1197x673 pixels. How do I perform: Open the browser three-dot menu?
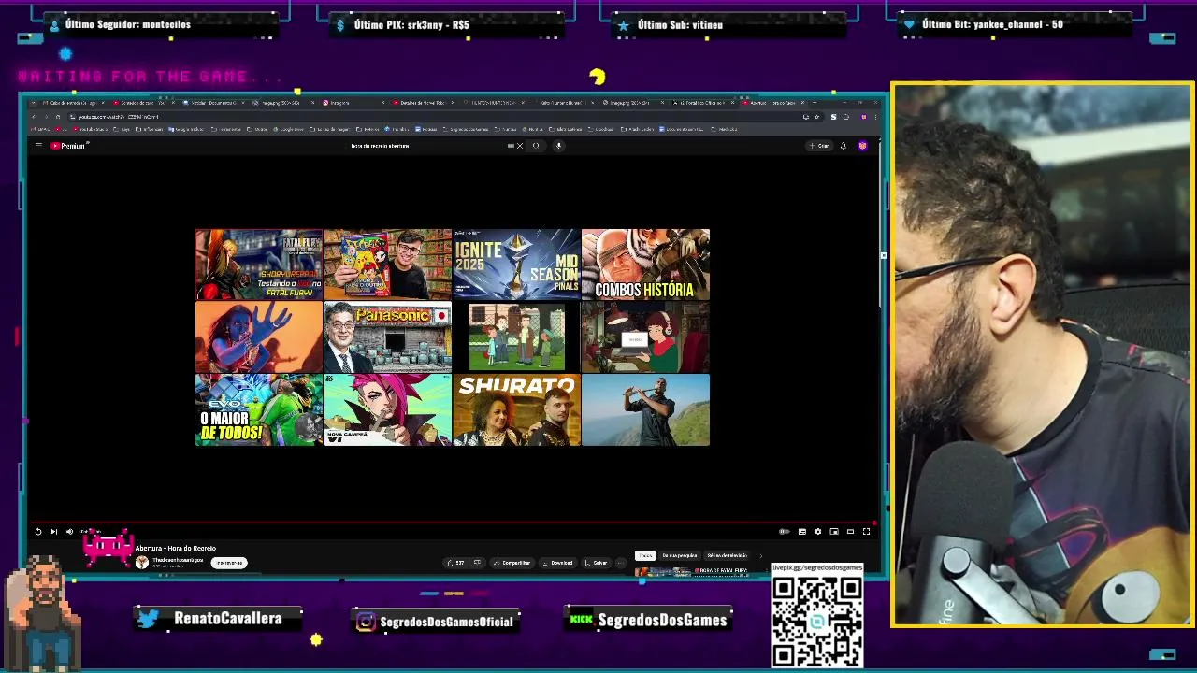tap(874, 117)
